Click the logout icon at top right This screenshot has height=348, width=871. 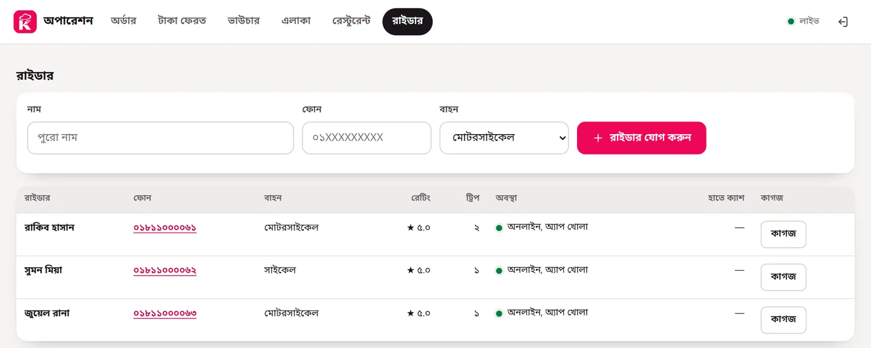click(843, 22)
